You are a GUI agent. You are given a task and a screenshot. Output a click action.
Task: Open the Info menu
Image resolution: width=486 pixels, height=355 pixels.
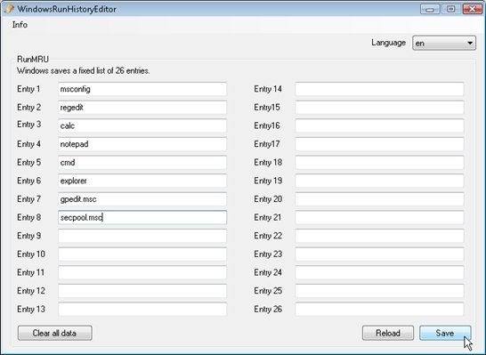(20, 25)
